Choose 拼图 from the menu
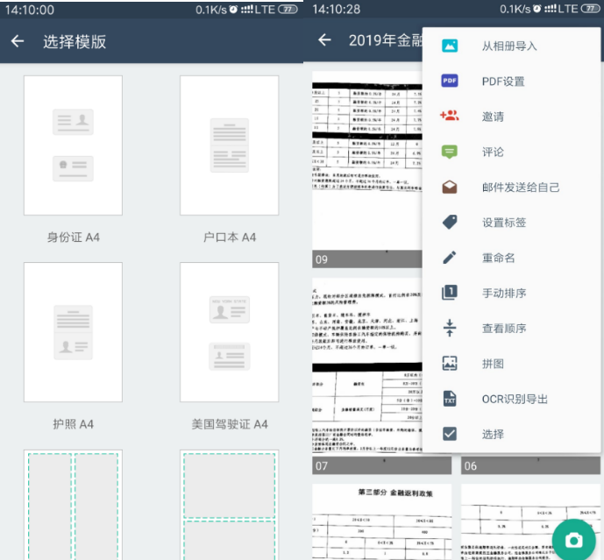Viewport: 604px width, 560px height. pos(511,364)
